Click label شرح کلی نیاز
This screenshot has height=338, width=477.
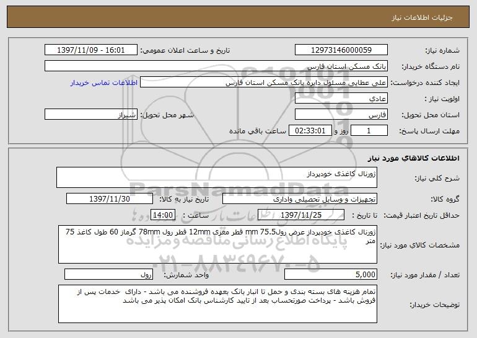(437, 178)
